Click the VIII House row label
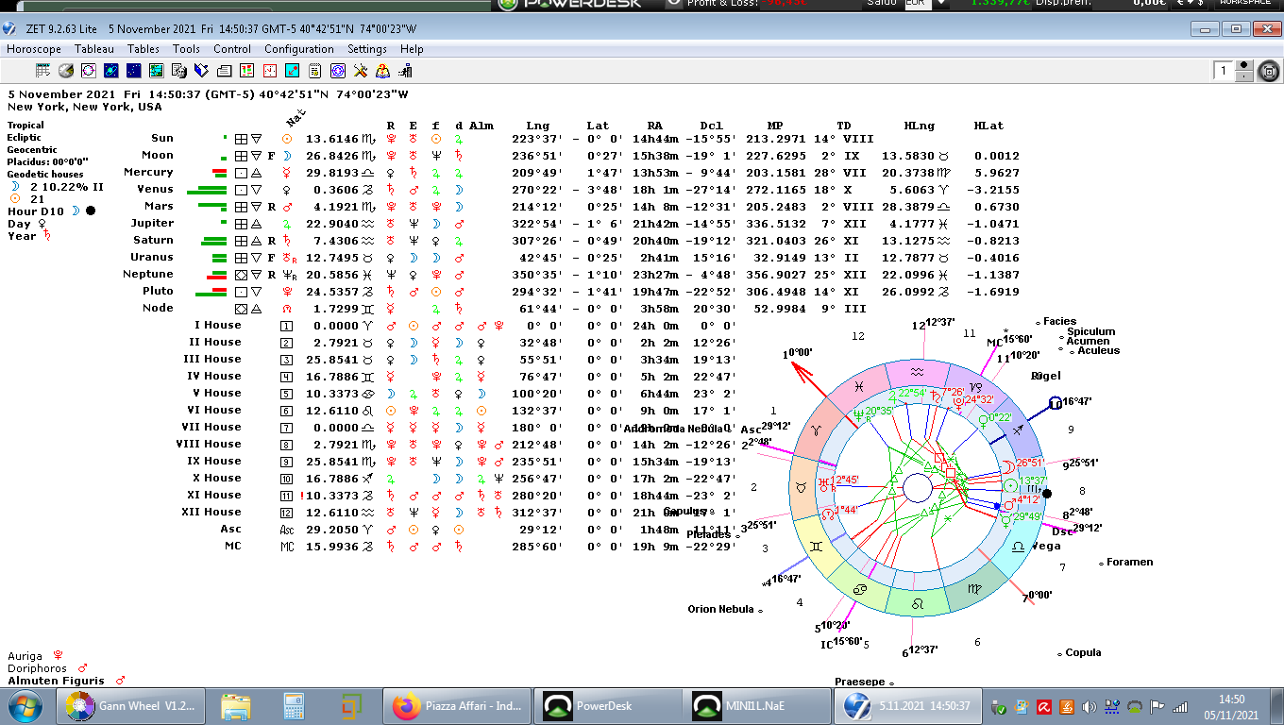Image resolution: width=1284 pixels, height=725 pixels. coord(209,444)
